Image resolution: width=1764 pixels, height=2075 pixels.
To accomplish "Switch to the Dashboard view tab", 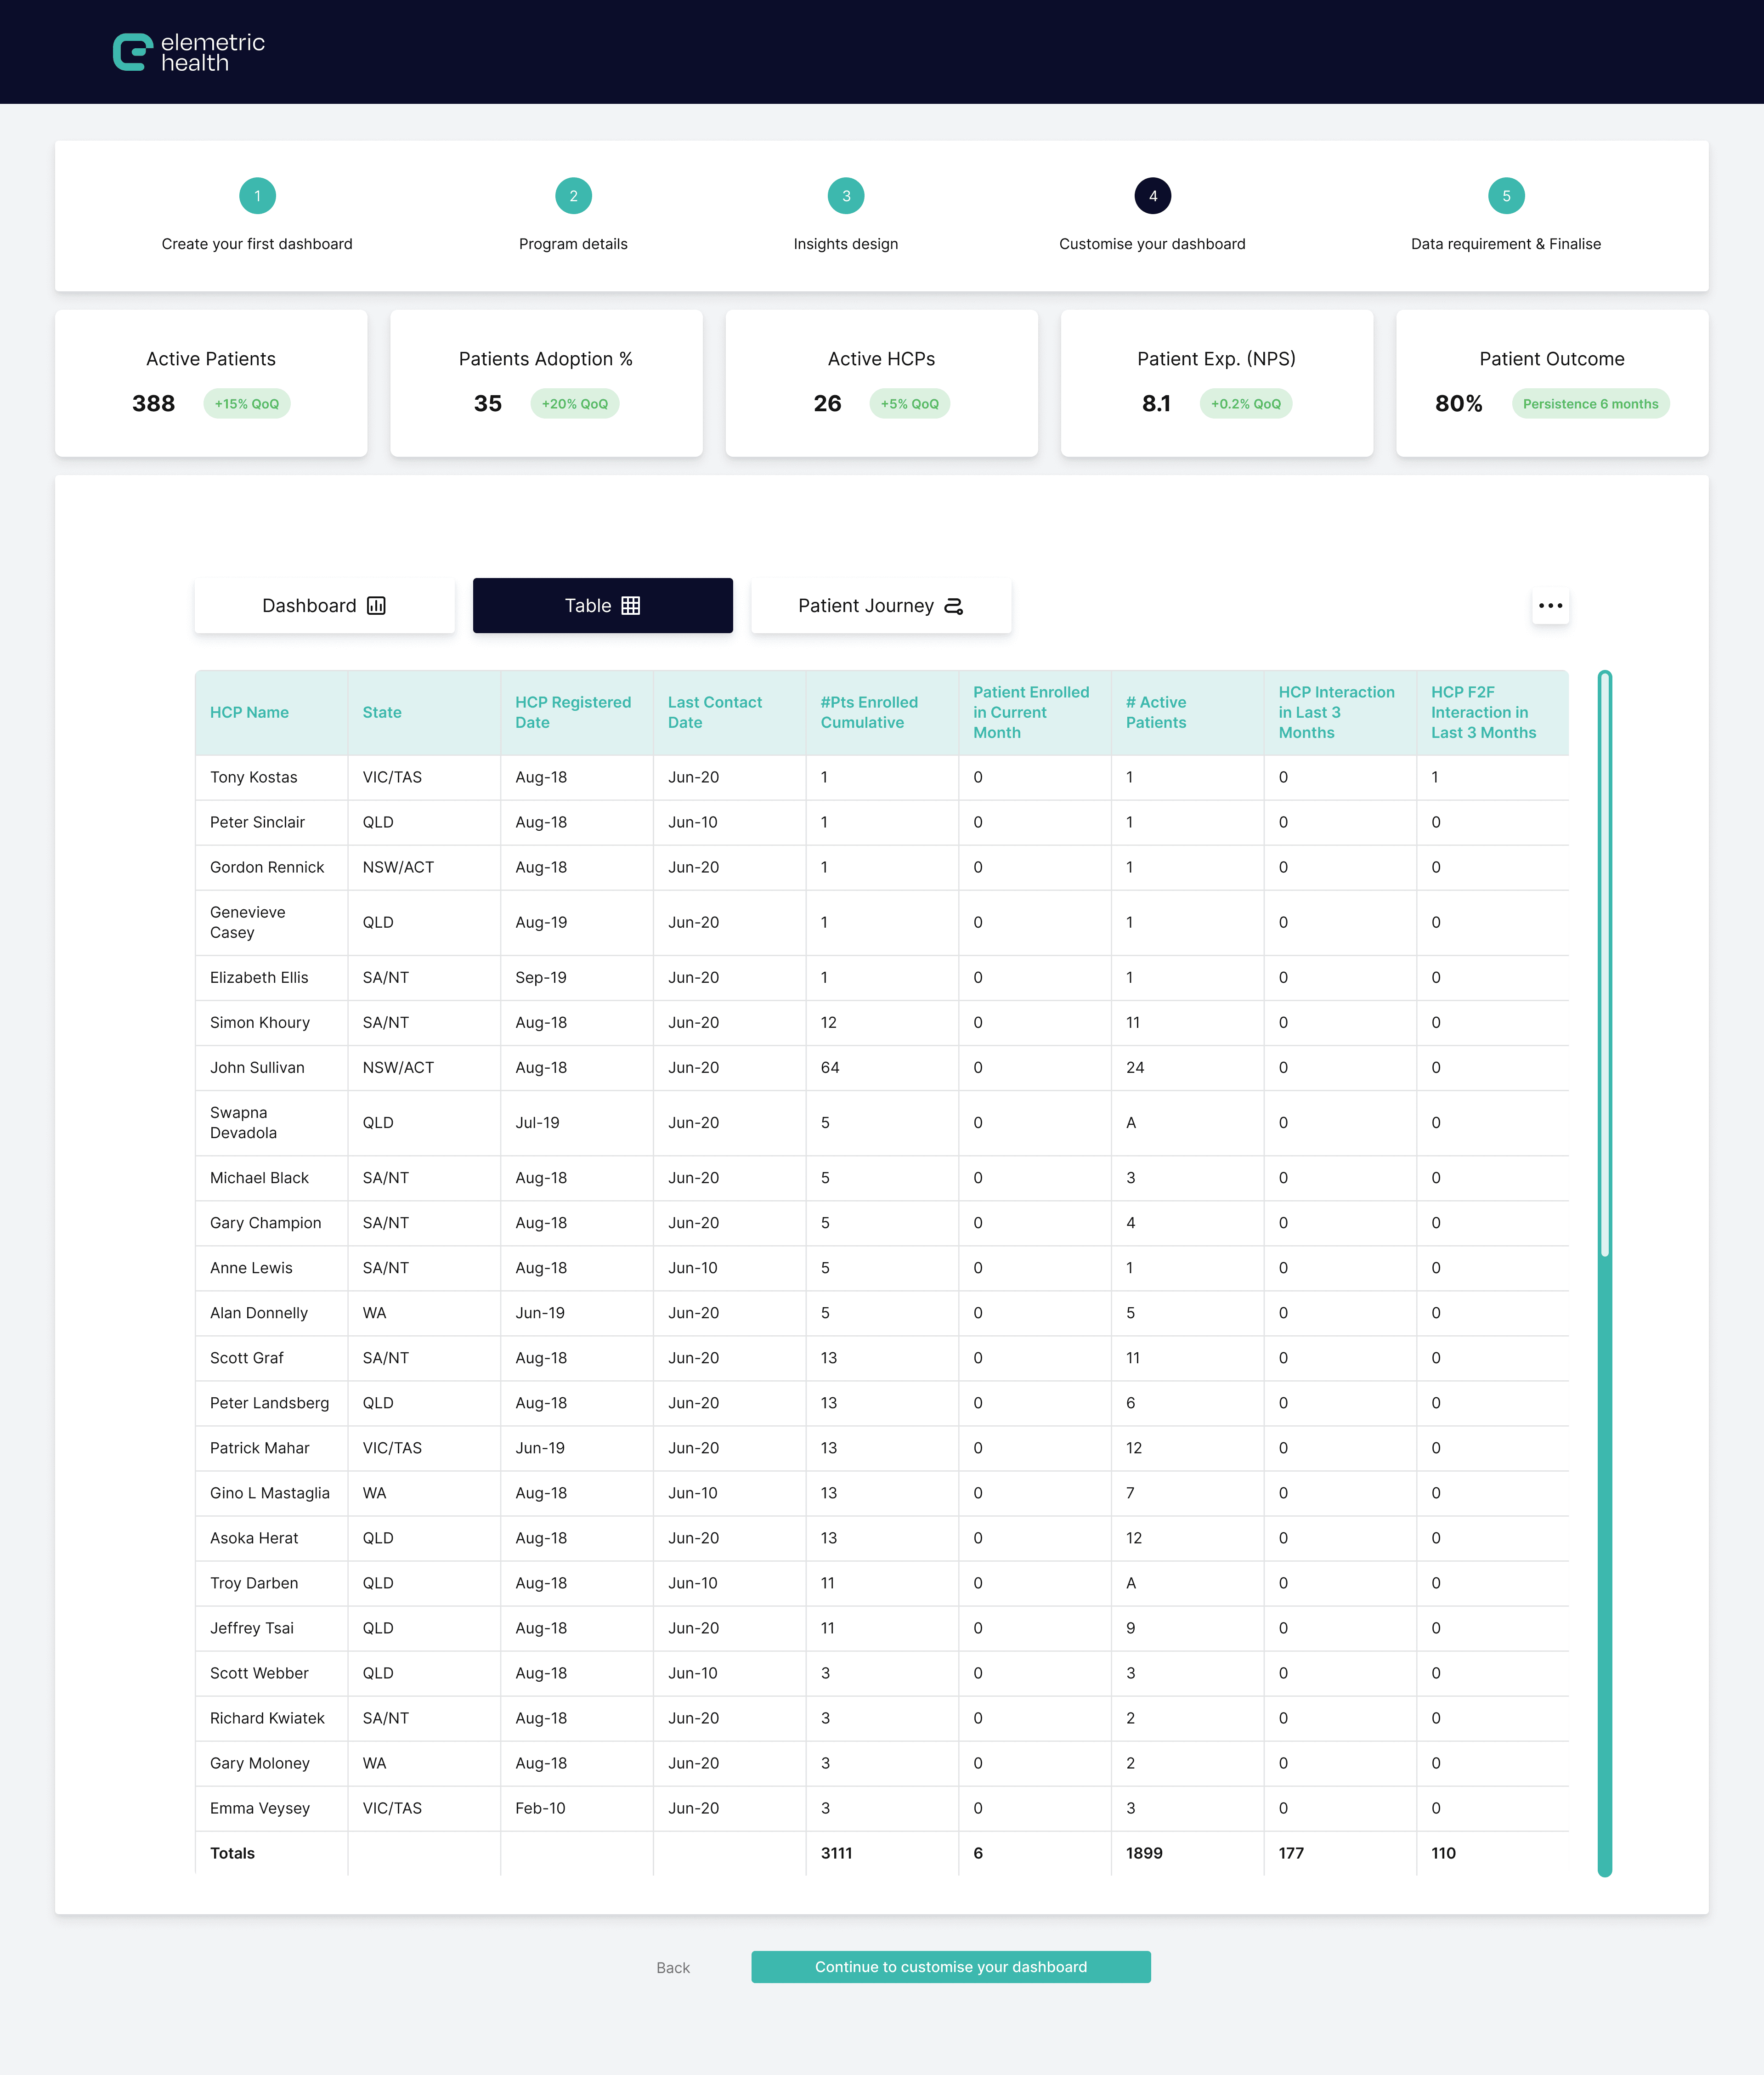I will pyautogui.click(x=324, y=605).
